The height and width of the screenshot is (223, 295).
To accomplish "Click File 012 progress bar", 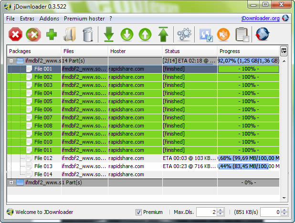I will [248, 158].
